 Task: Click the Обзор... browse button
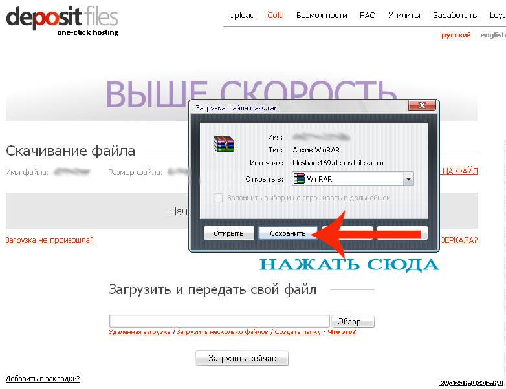click(353, 321)
